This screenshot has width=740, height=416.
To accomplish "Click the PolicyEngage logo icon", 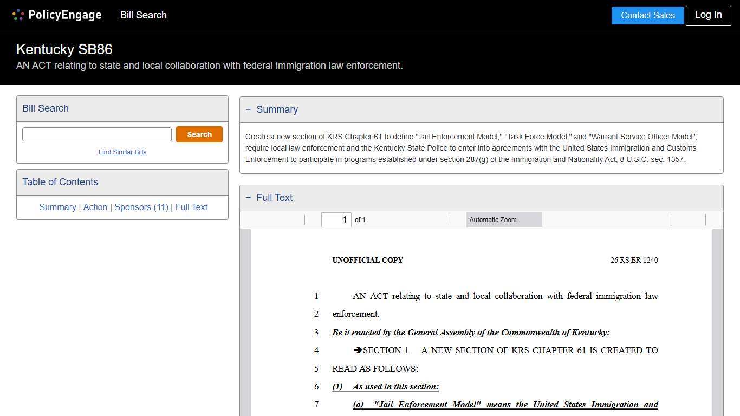I will point(18,15).
